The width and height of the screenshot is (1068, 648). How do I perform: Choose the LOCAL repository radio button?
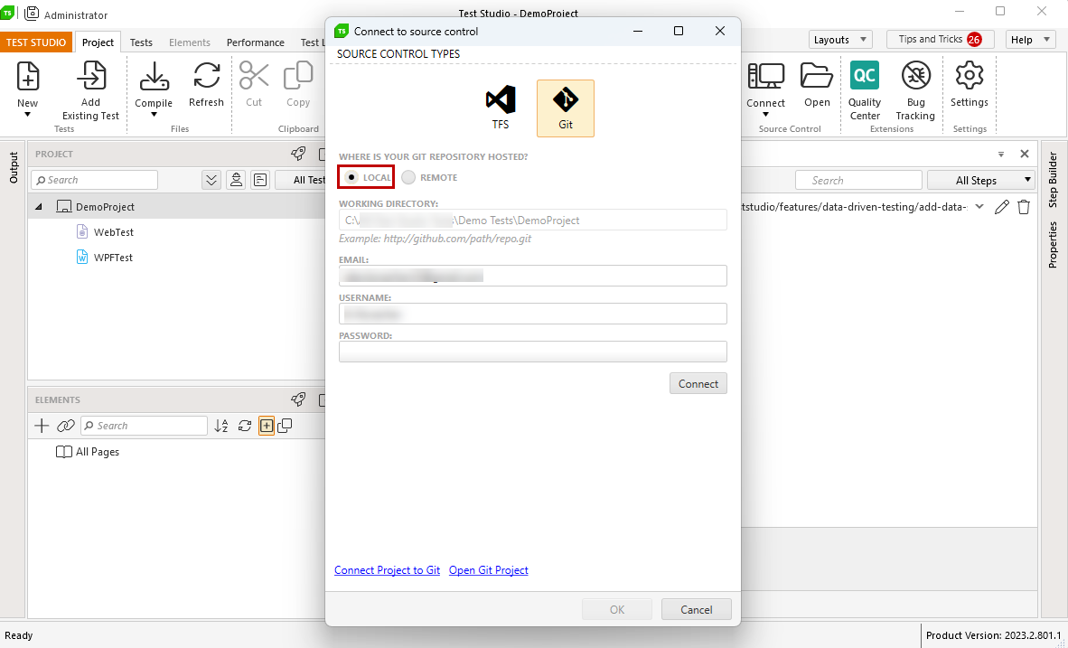pyautogui.click(x=351, y=177)
